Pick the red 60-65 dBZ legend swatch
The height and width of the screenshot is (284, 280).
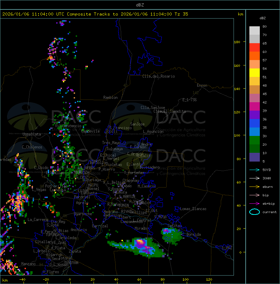(254, 48)
